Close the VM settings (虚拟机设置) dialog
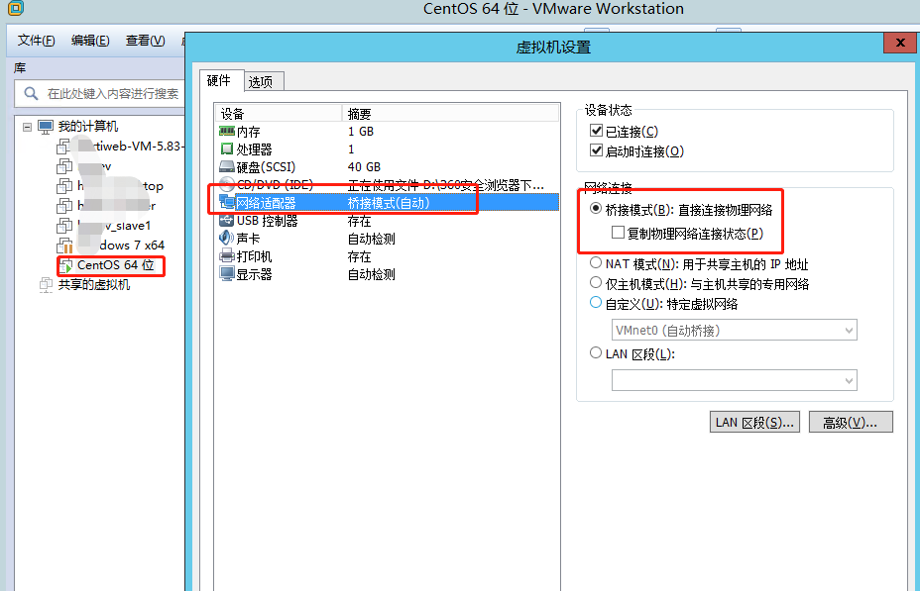920x591 pixels. point(900,43)
